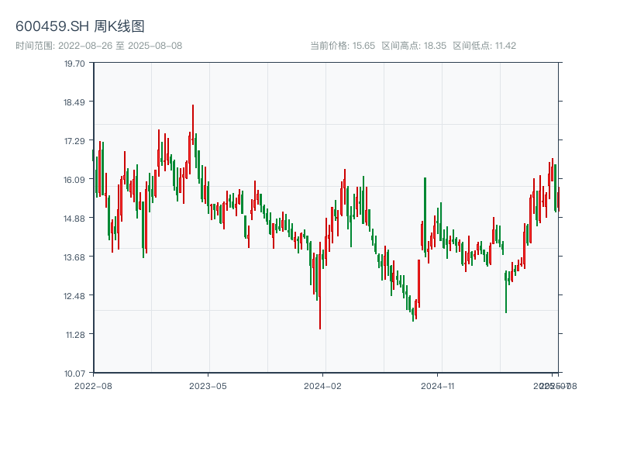This screenshot has height=465, width=620.
Task: Click the tallest red candle near 18.35 high
Action: 193,125
